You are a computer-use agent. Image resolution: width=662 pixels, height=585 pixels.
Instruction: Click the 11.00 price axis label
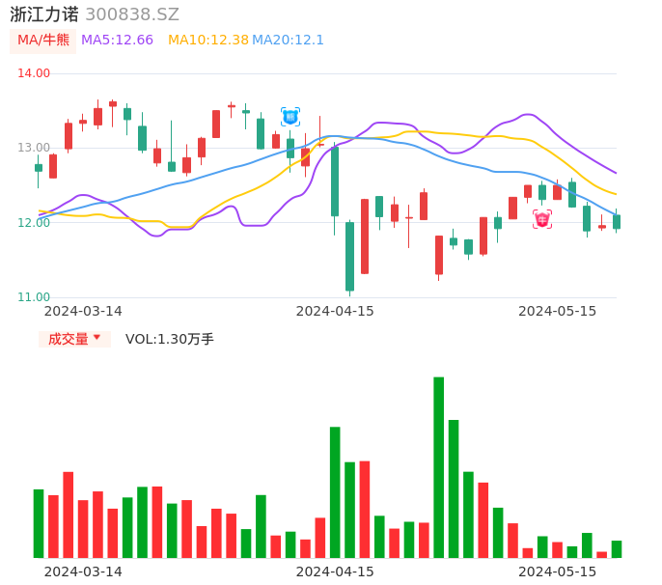point(34,297)
